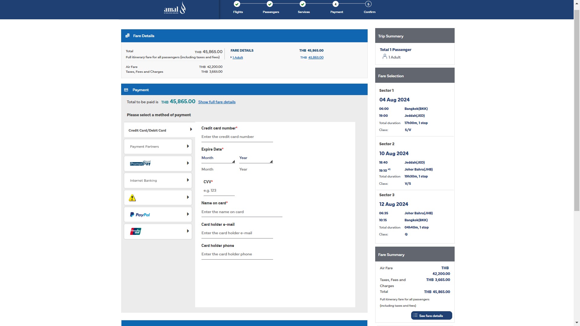The height and width of the screenshot is (326, 580).
Task: Click the credit card number field
Action: [x=237, y=137]
